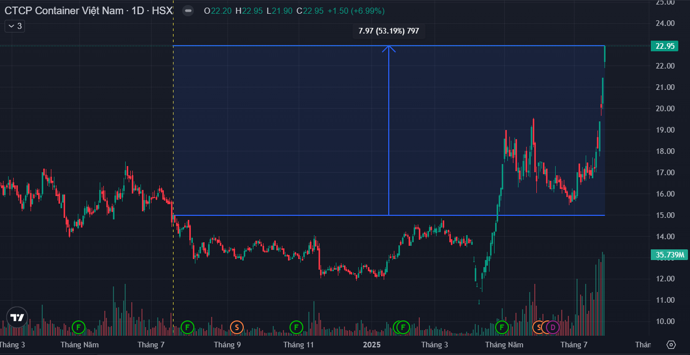Image resolution: width=690 pixels, height=355 pixels.
Task: Click the L21.90 low value in legend
Action: pyautogui.click(x=279, y=11)
